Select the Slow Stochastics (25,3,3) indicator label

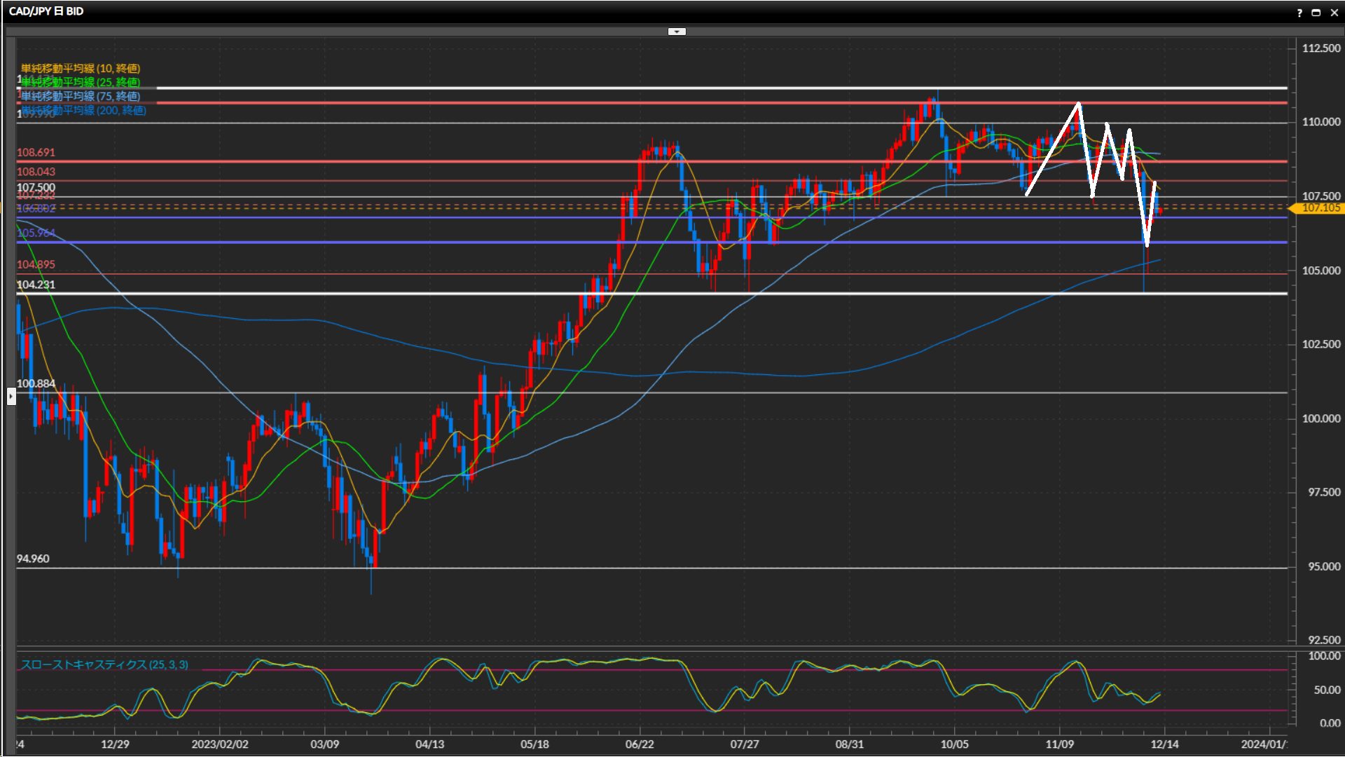click(104, 664)
